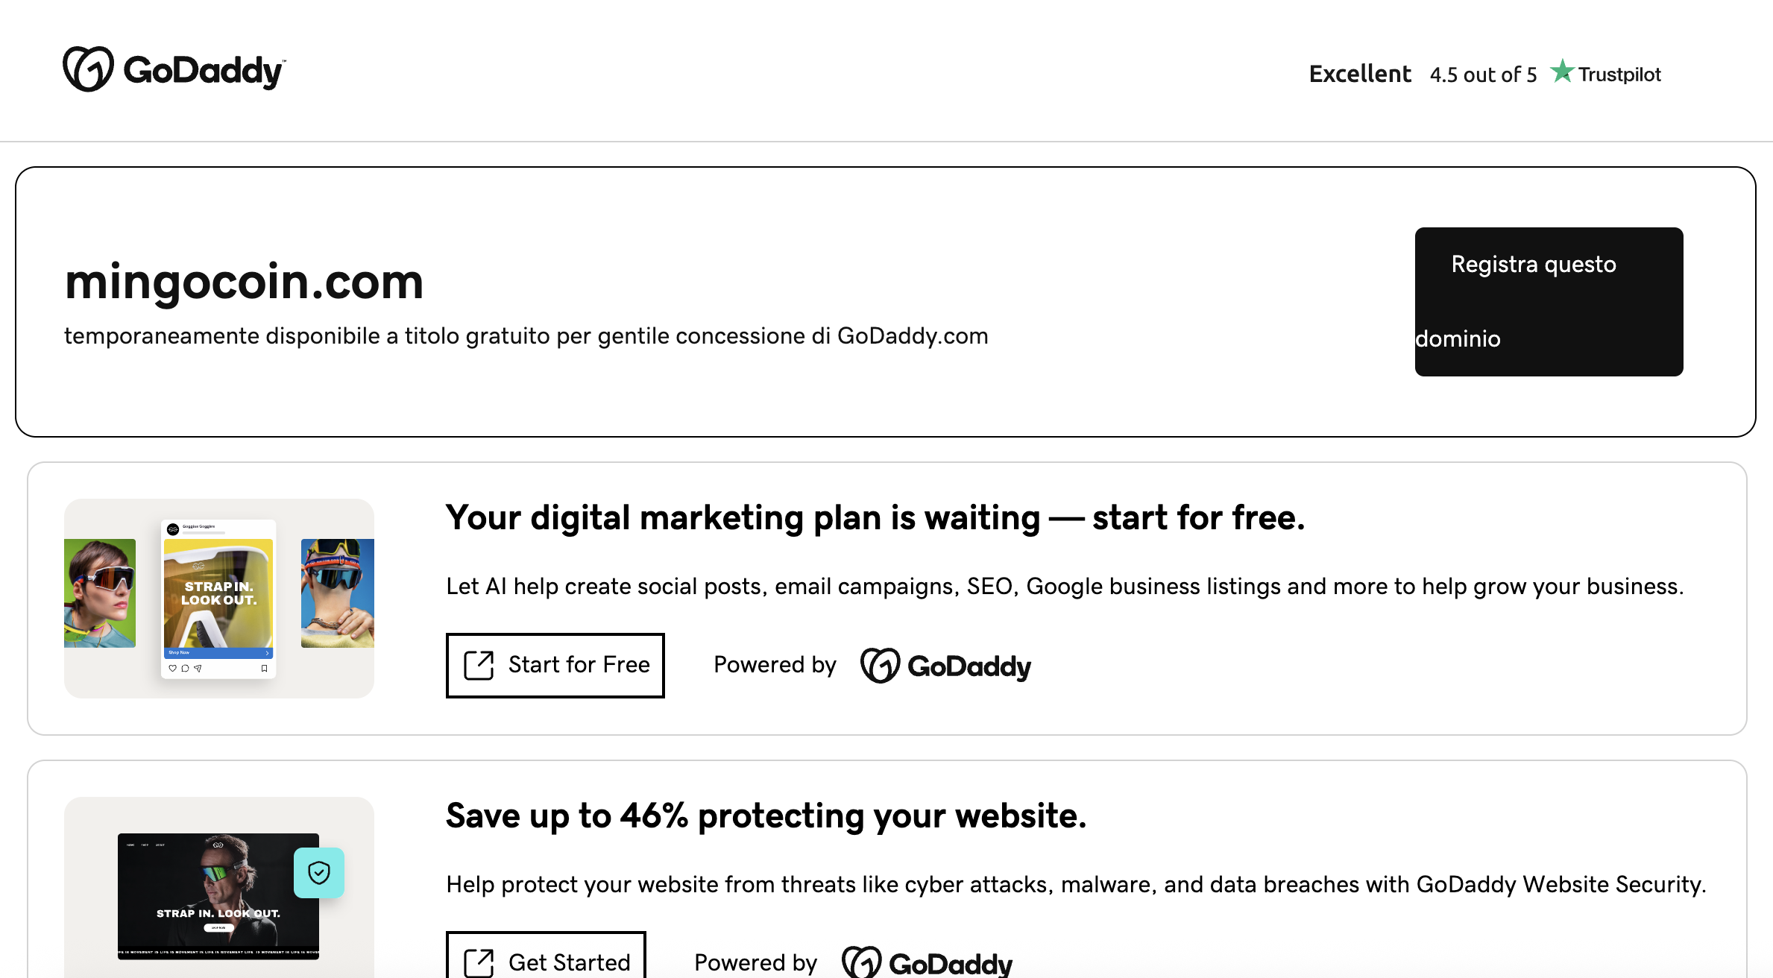This screenshot has height=978, width=1773.
Task: Click the teal shield security badge icon
Action: (319, 872)
